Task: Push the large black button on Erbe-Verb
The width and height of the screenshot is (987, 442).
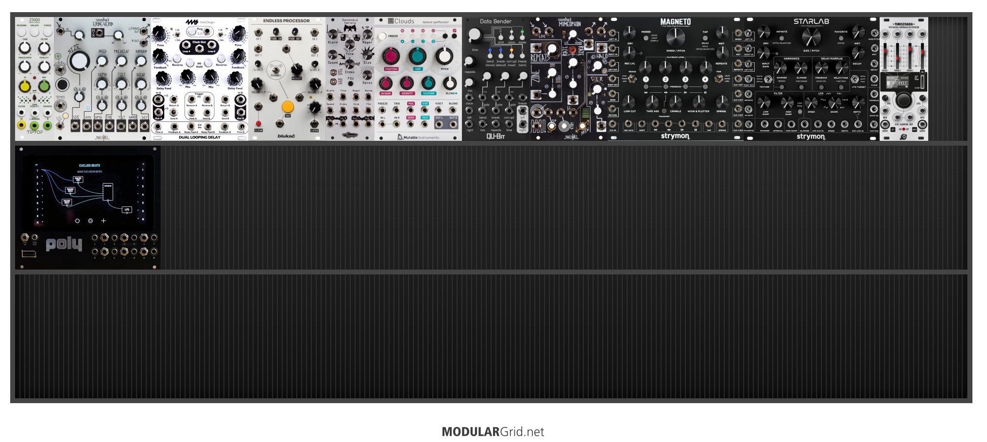Action: pos(62,85)
